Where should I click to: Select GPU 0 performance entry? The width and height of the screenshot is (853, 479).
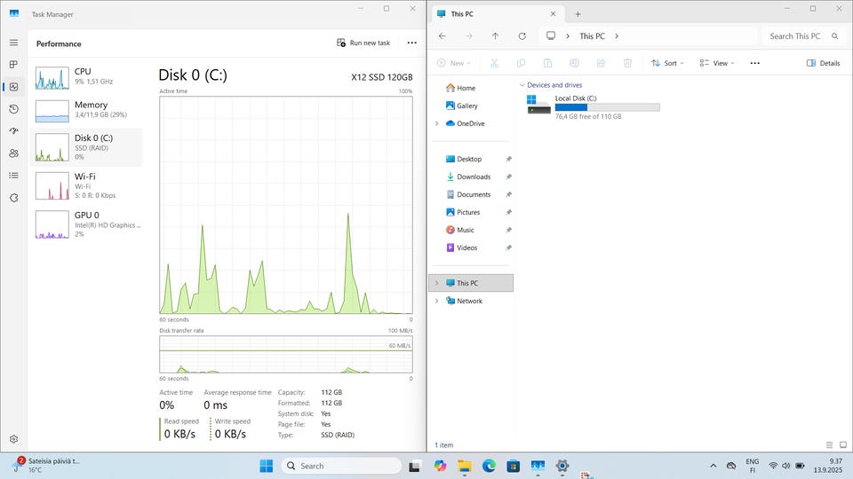pyautogui.click(x=87, y=224)
